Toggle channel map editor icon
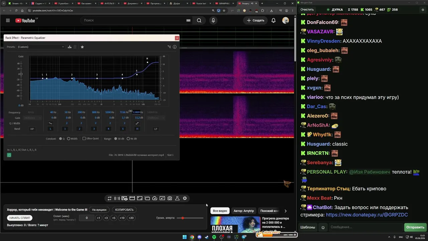428x241 pixels. 169,47
